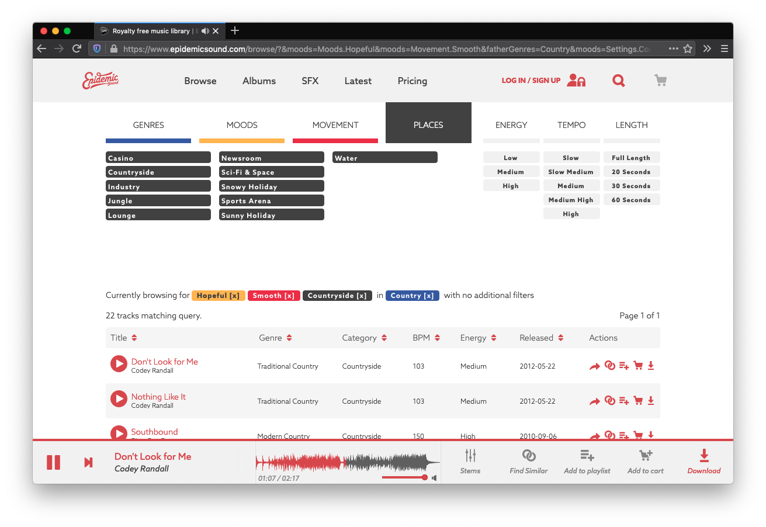Screen dimensions: 766x527
Task: Share Don't Look for Me with the arrow icon
Action: (595, 366)
